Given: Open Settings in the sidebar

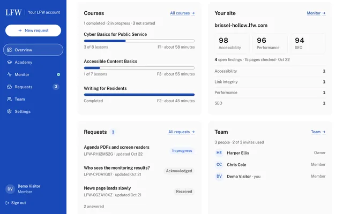Looking at the screenshot, I should tap(33, 111).
